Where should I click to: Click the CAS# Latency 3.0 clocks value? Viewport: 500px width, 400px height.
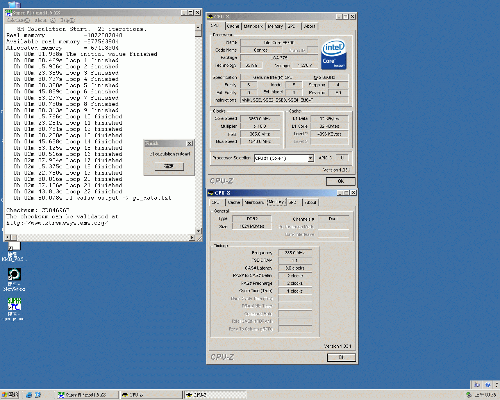[295, 268]
